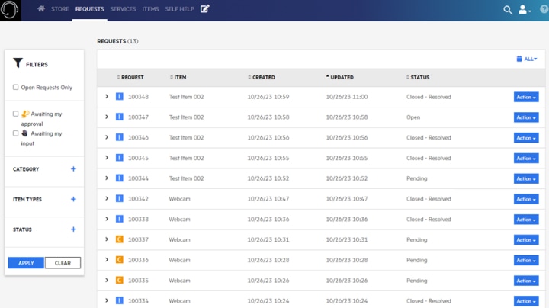Sort by the UPDATED column
The image size is (549, 308).
click(339, 77)
